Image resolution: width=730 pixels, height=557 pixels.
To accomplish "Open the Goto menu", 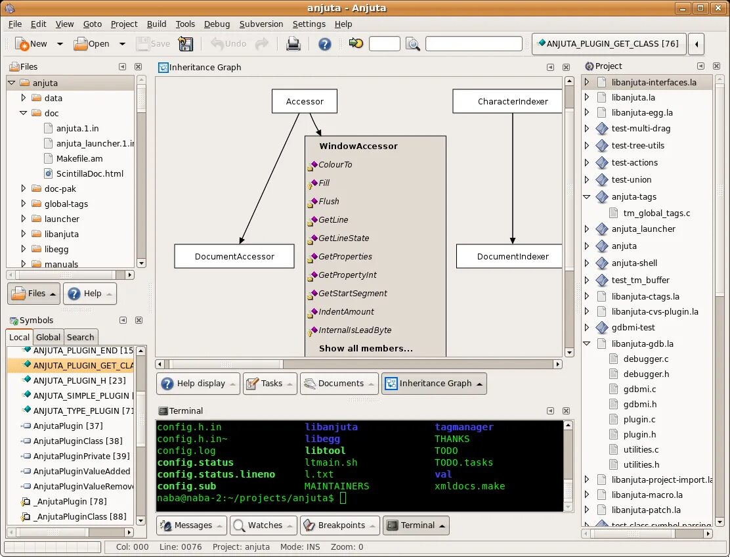I will pos(92,24).
